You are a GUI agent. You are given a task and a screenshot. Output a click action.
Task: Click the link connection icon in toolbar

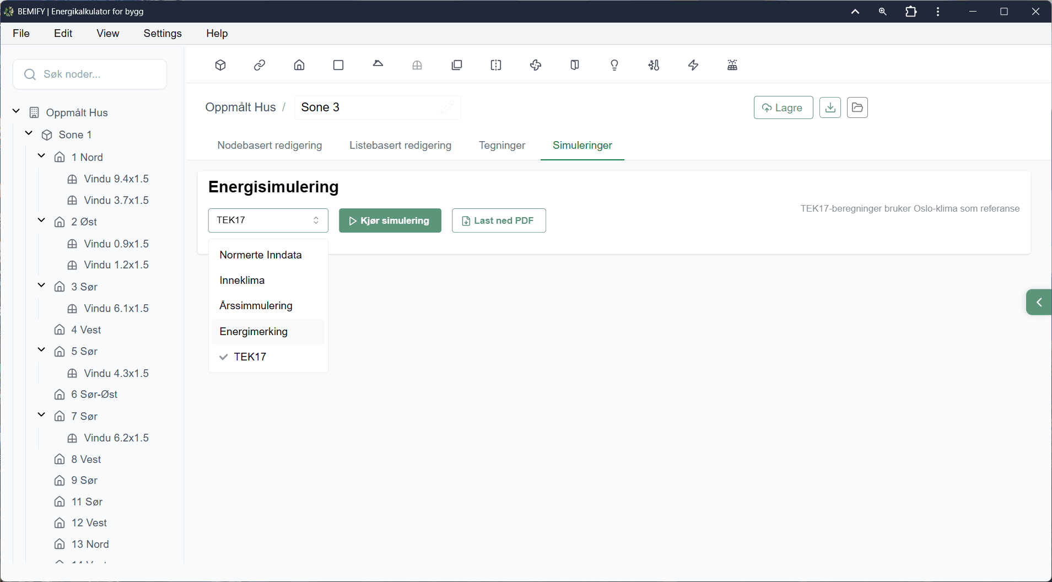pos(260,65)
